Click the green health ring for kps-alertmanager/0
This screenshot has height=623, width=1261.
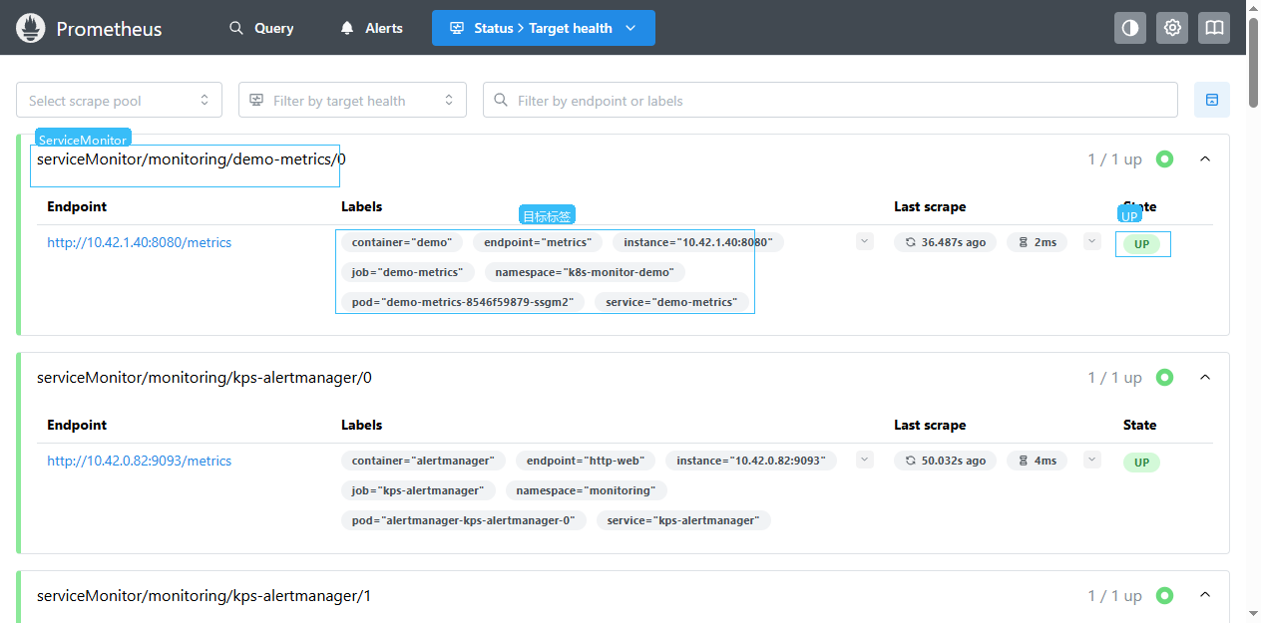coord(1164,377)
